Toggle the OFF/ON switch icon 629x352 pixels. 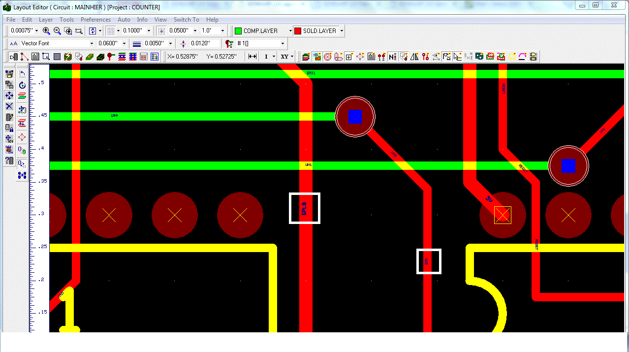[9, 150]
